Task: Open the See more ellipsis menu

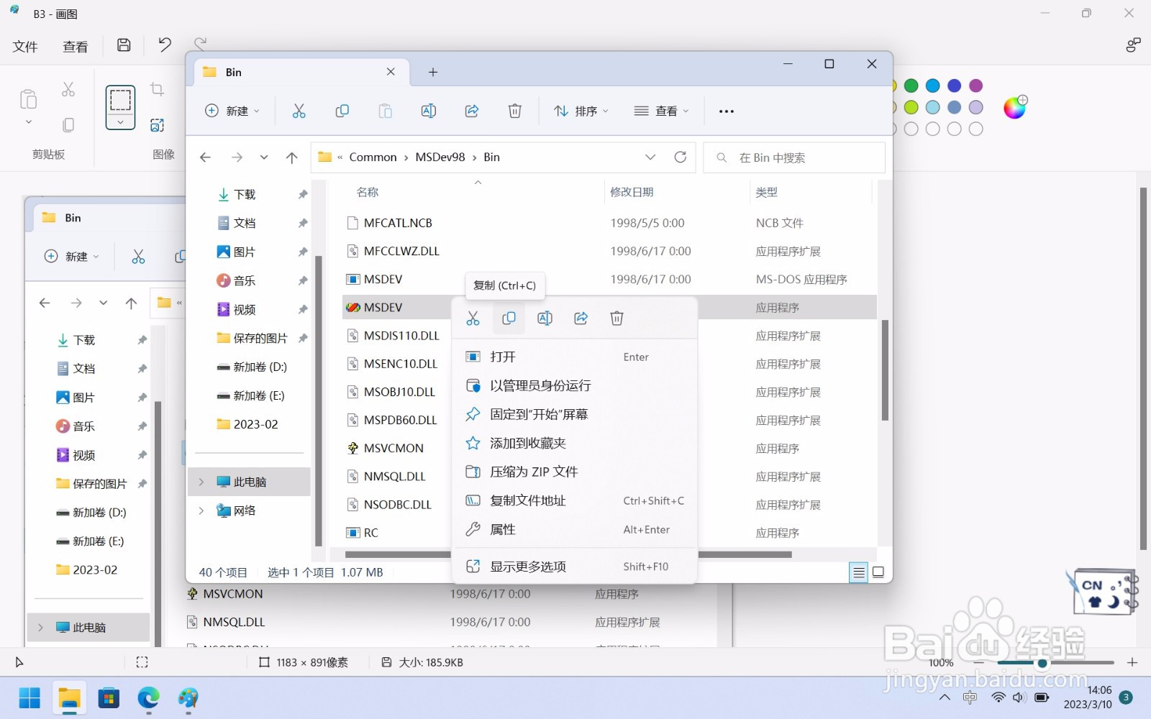Action: point(727,111)
